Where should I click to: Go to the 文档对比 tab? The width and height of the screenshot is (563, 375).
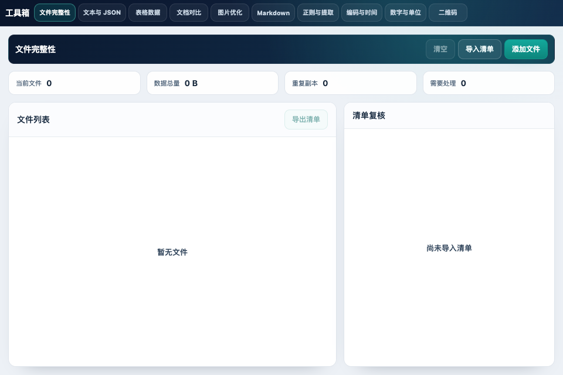click(189, 12)
